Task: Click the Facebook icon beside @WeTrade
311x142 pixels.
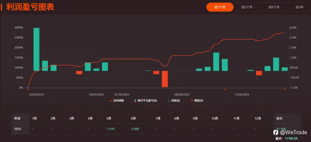Action: pos(276,132)
